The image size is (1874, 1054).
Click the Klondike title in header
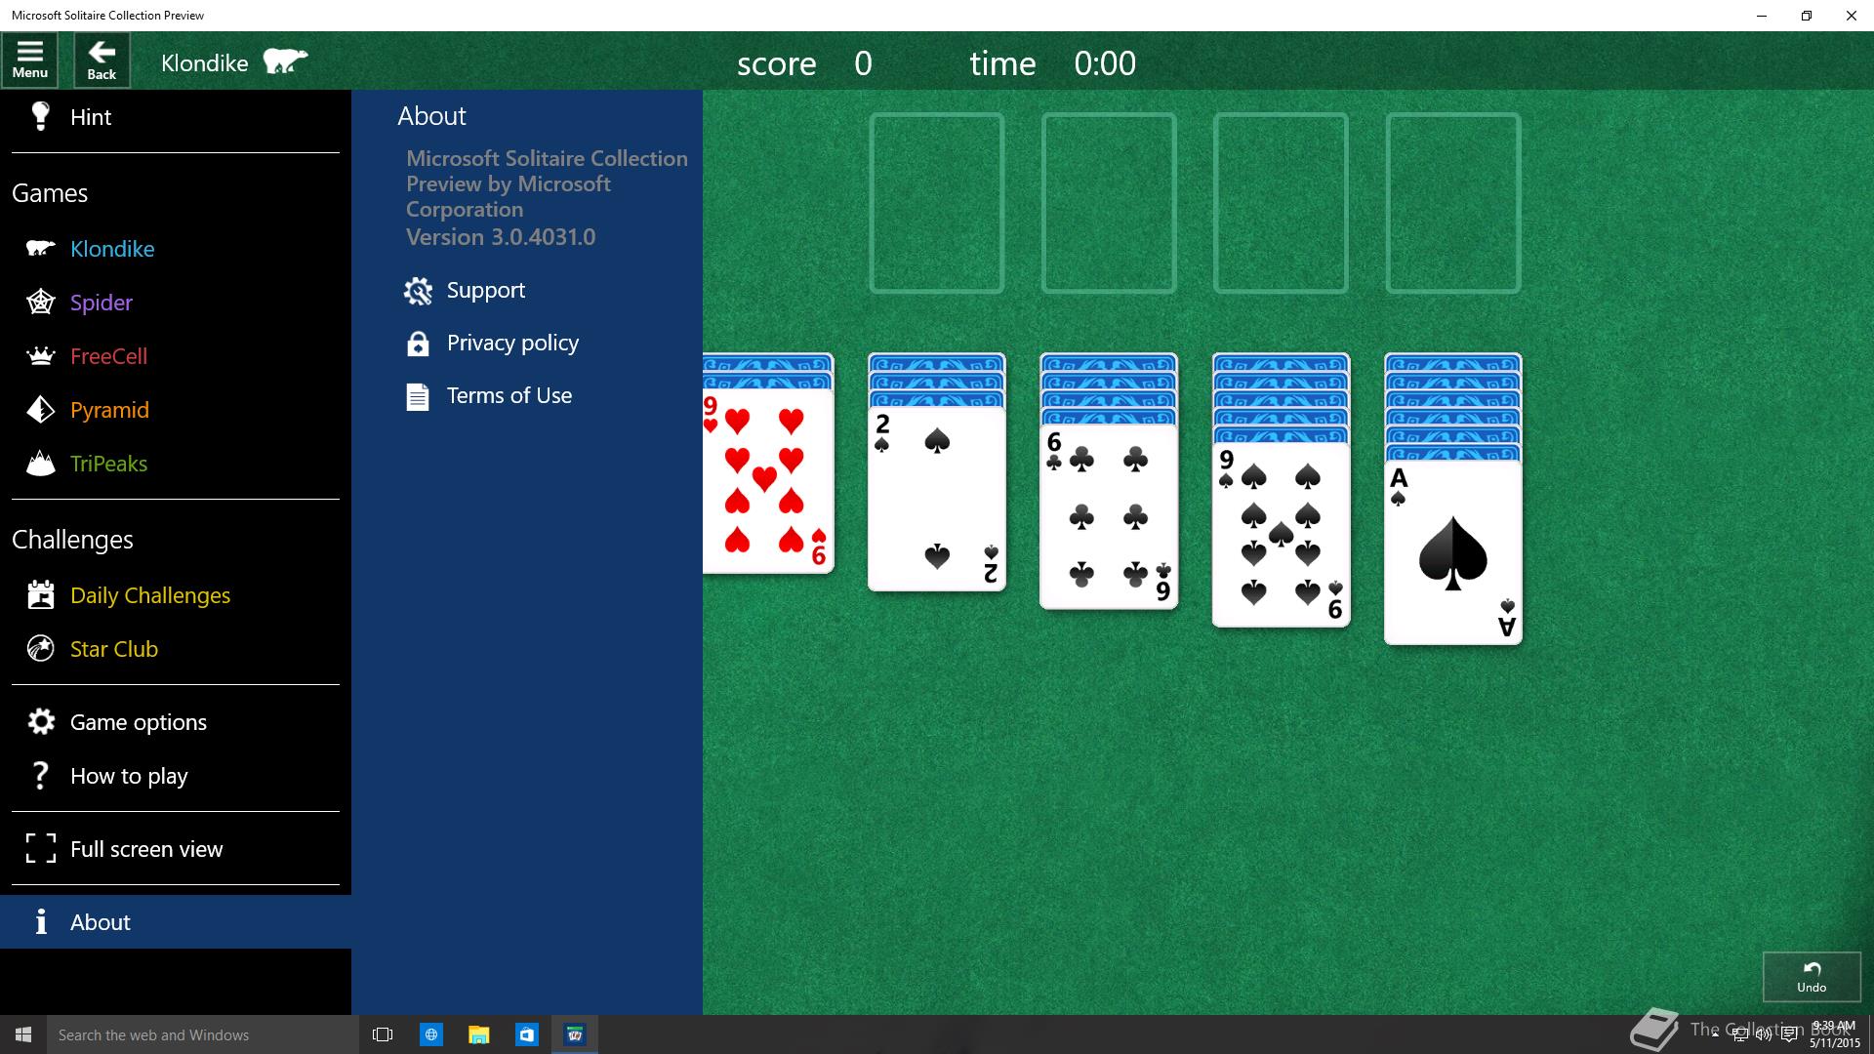click(x=204, y=62)
